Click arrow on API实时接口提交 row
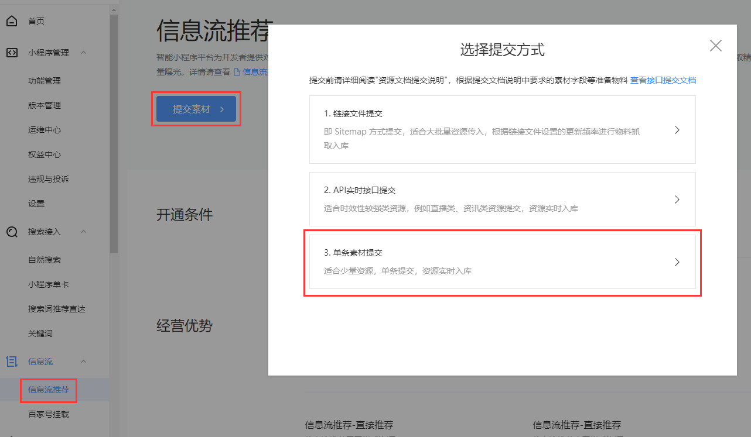Viewport: 751px width, 437px height. 677,199
